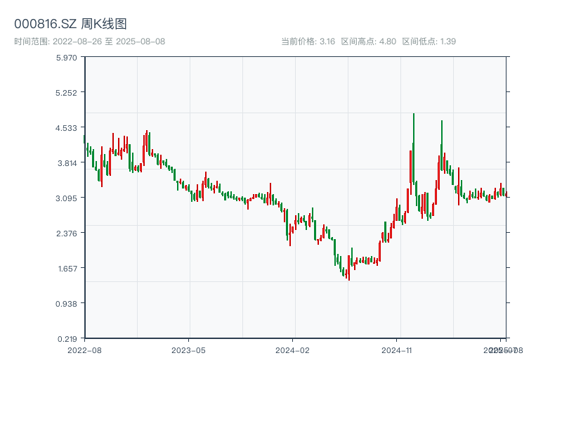Click the 时间范围 date range text
The image size is (562, 422).
tap(89, 41)
